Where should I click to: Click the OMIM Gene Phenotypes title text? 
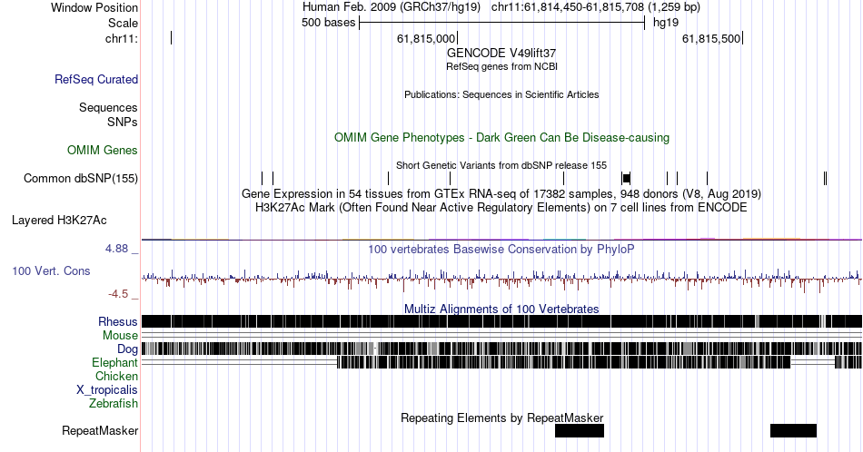tap(502, 137)
